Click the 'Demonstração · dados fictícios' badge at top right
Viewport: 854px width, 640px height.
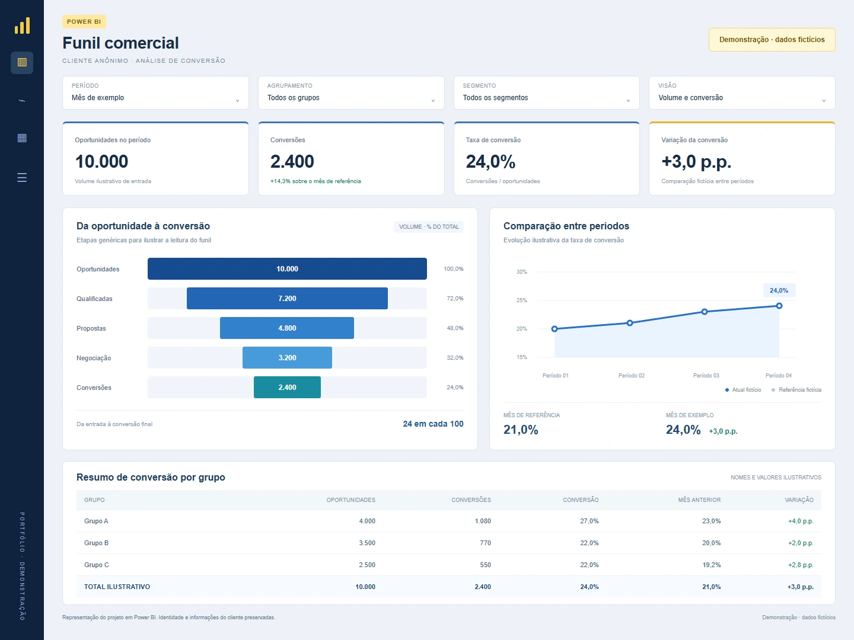[x=772, y=40]
